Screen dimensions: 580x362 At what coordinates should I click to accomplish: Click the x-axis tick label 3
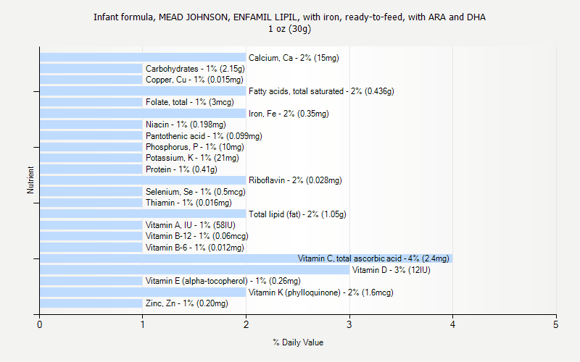(349, 324)
